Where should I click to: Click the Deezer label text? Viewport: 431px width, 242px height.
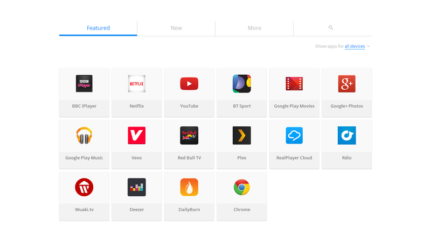tap(137, 210)
